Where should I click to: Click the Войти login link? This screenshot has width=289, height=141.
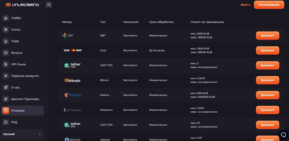click(246, 5)
